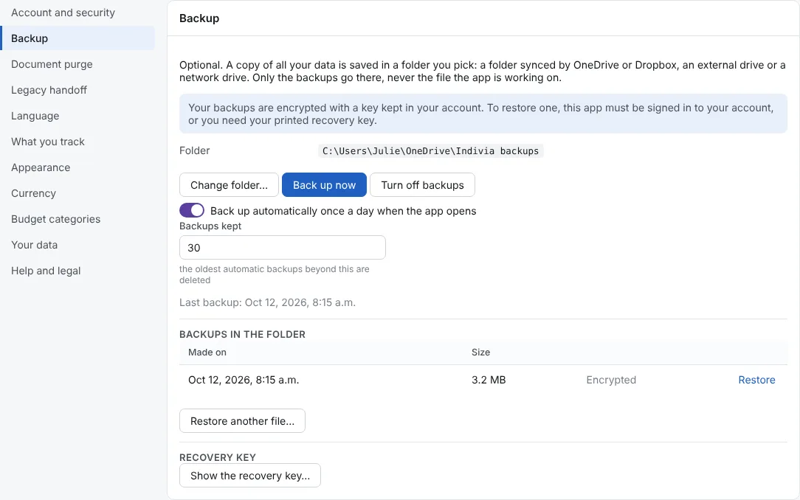
Task: Focus the Backups kept number field
Action: 283,248
